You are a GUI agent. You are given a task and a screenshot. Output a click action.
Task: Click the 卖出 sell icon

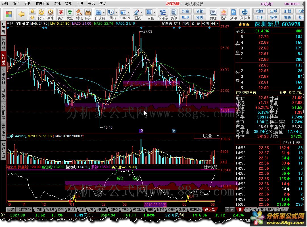(x=70, y=12)
